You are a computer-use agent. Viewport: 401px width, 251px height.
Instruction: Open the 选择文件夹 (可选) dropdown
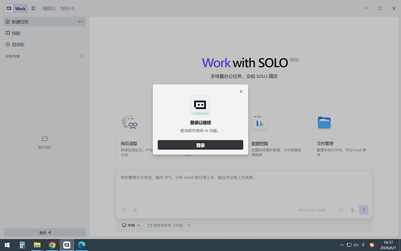point(169,225)
